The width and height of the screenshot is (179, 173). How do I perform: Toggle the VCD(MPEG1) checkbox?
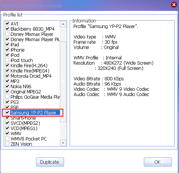[7, 128]
